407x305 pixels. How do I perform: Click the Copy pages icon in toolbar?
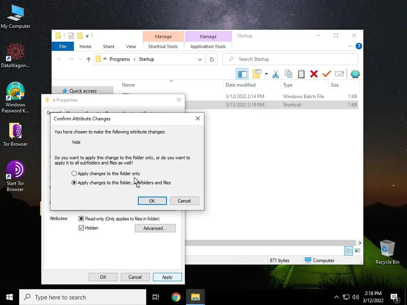[x=289, y=74]
